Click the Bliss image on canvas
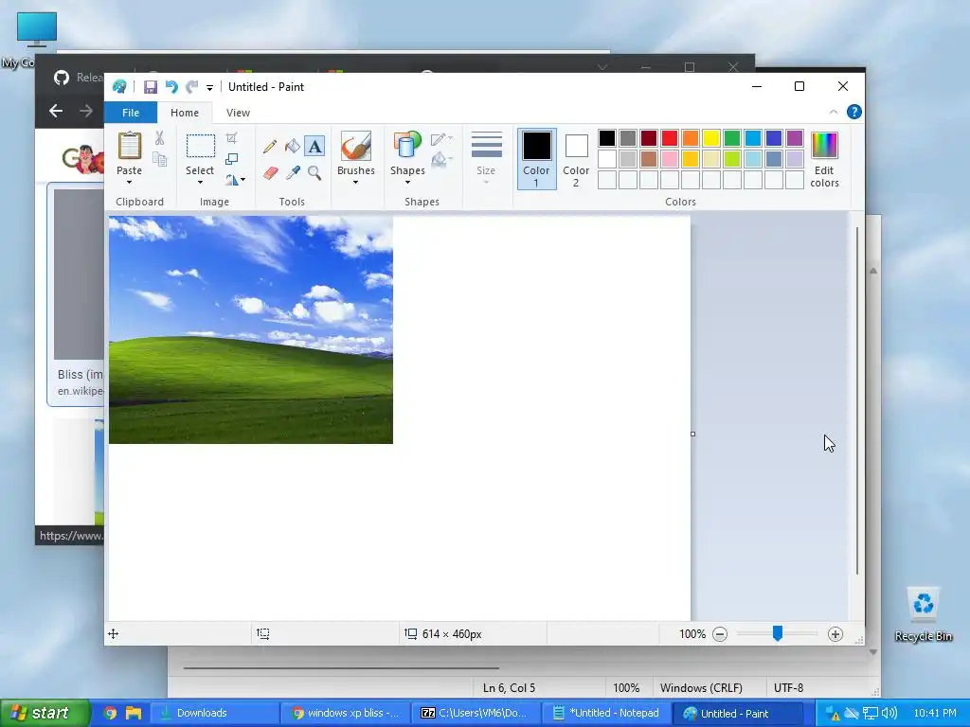 [250, 329]
